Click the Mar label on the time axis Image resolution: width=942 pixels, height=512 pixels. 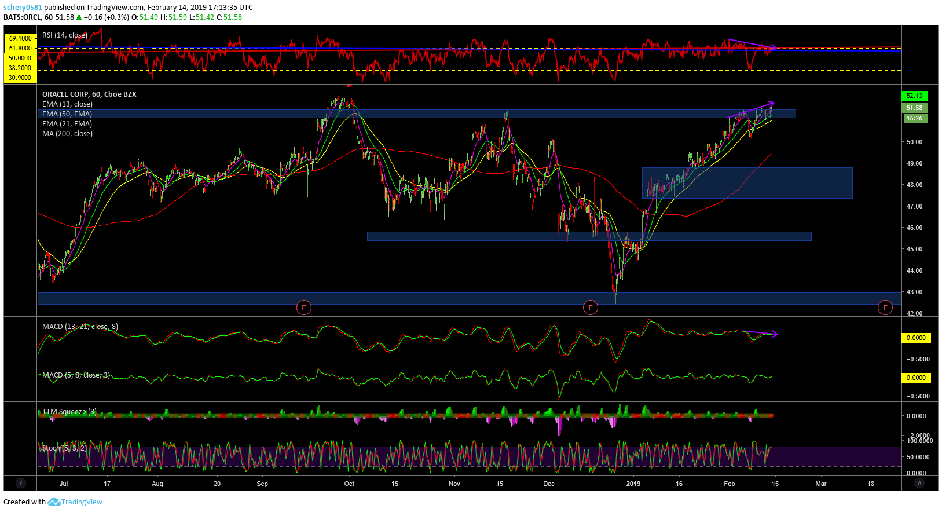click(x=821, y=484)
